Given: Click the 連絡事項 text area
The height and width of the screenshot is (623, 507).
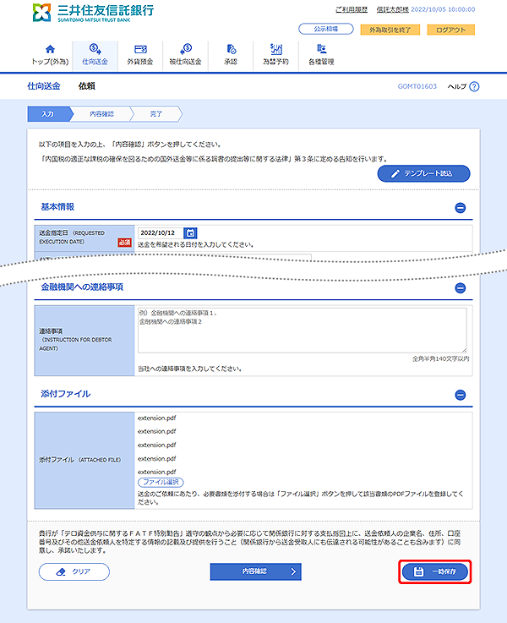Looking at the screenshot, I should [x=303, y=331].
